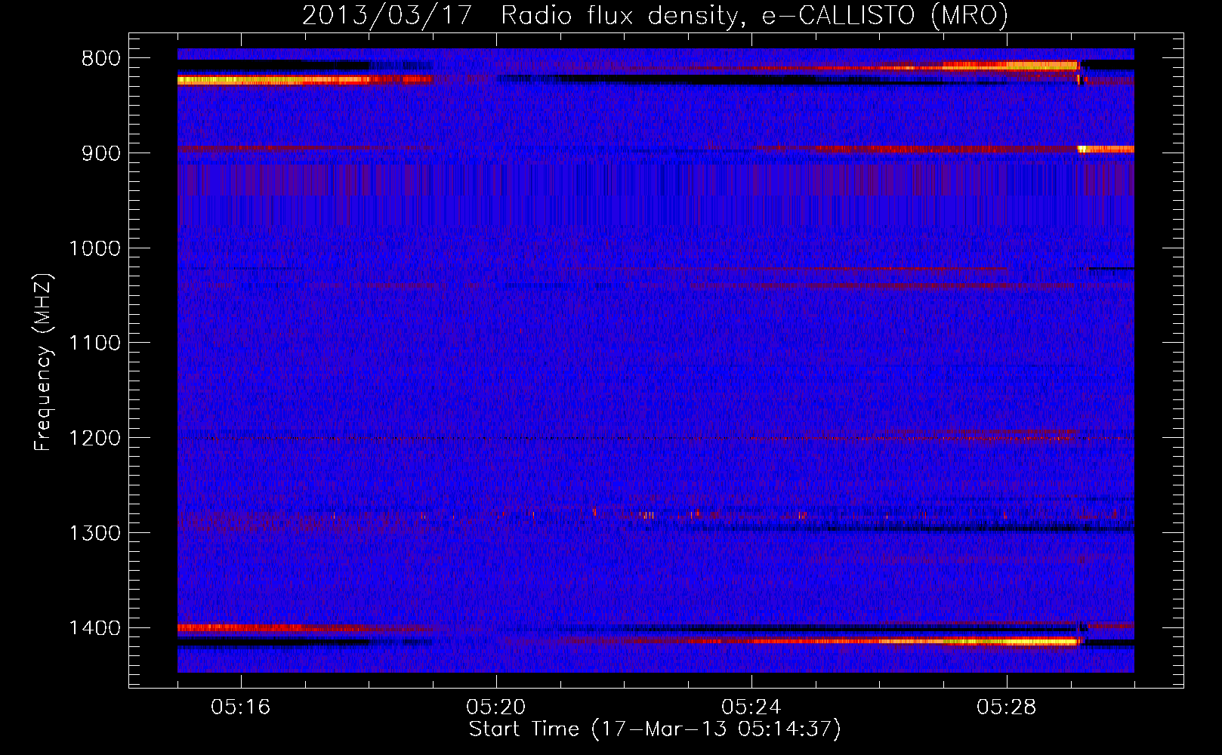Select the 1400 frequency tick label
The image size is (1222, 755).
tap(94, 628)
